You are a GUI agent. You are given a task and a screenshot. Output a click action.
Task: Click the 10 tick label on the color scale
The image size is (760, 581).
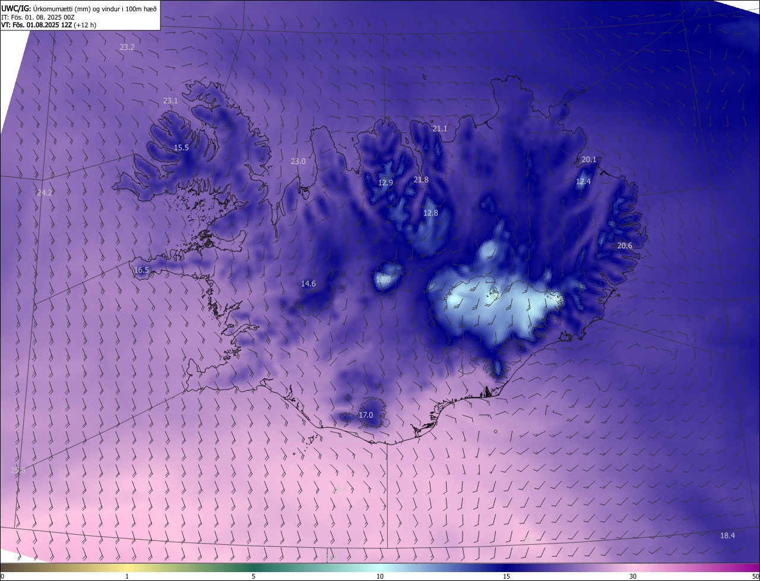[x=380, y=576]
